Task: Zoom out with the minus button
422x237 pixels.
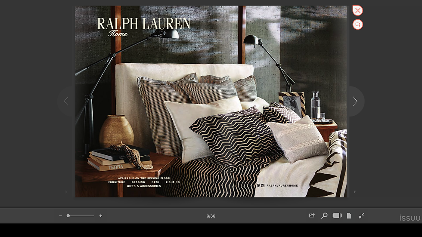Action: point(61,216)
